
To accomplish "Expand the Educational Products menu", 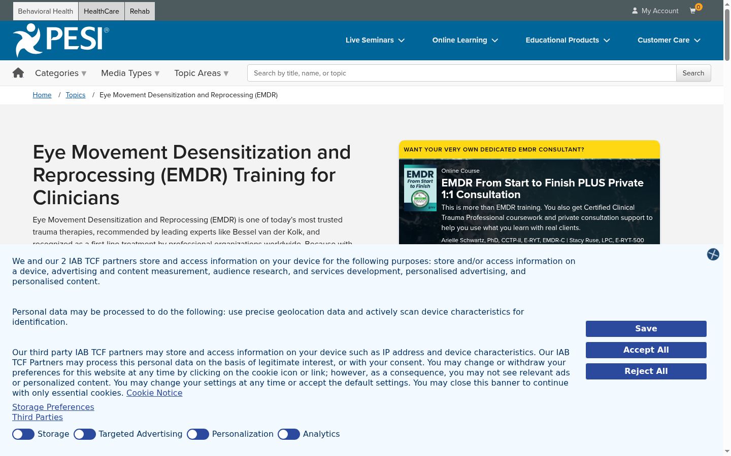I will (x=568, y=40).
